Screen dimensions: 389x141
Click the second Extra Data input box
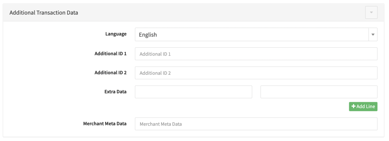point(319,92)
